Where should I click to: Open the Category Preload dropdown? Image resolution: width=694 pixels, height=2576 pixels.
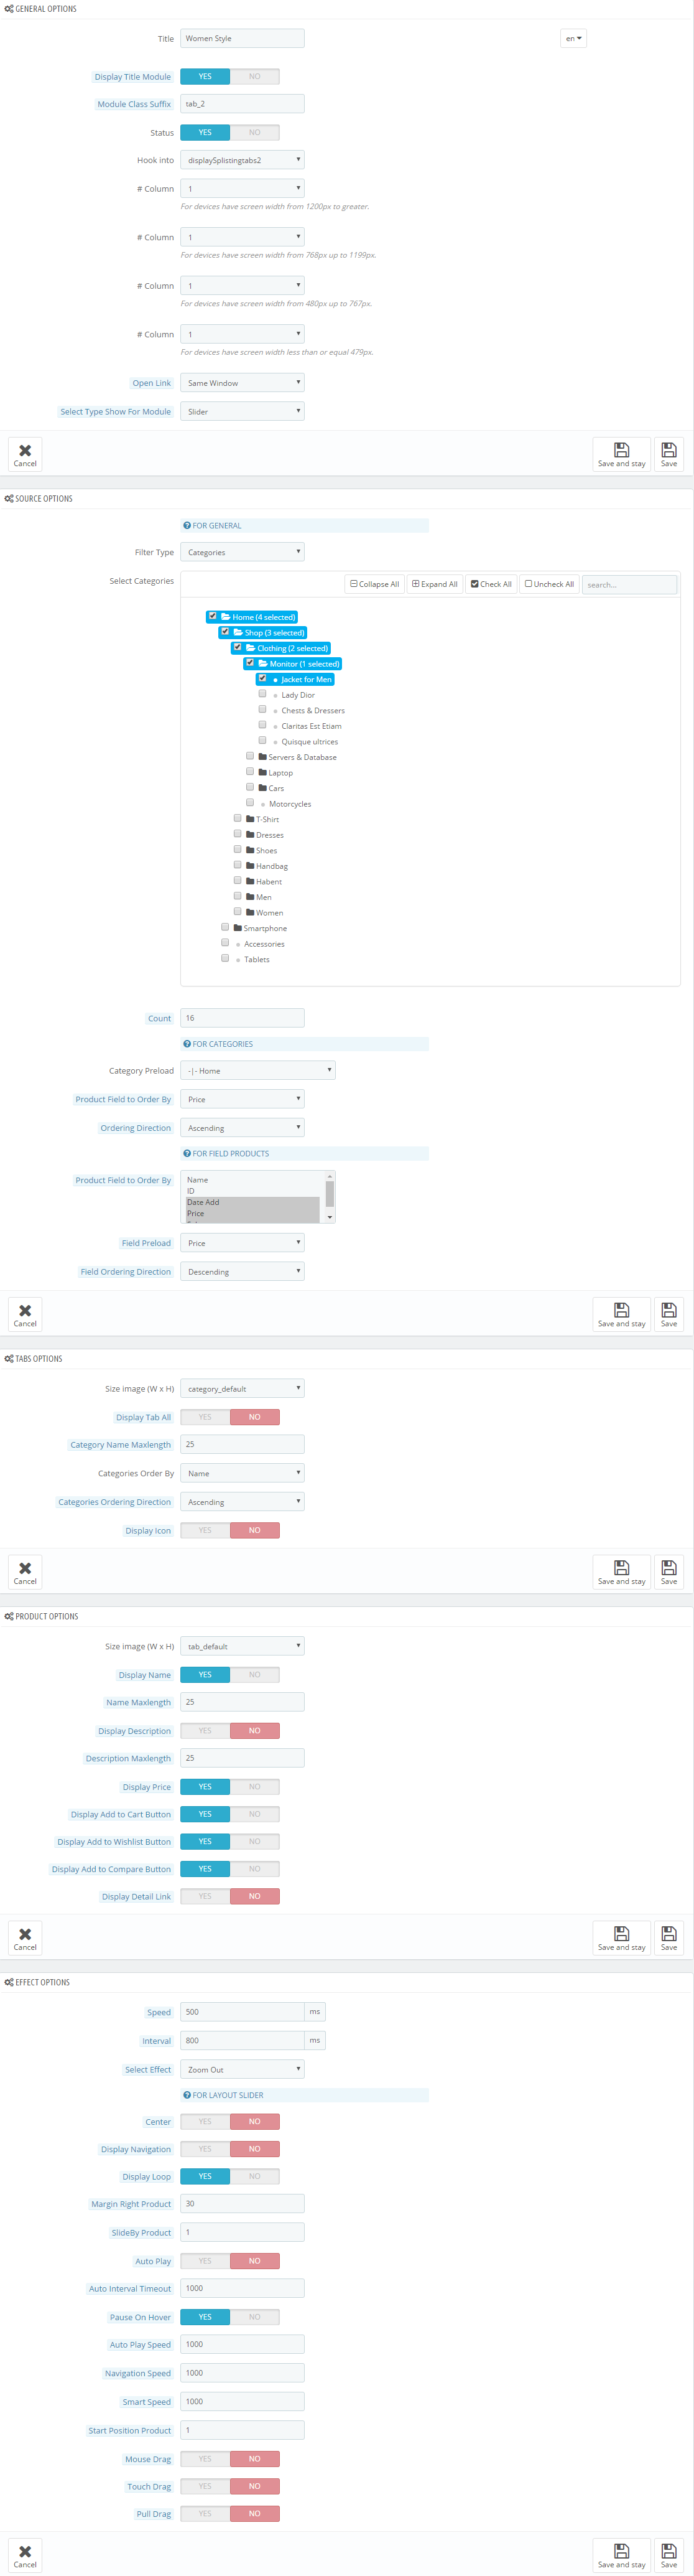pyautogui.click(x=257, y=1071)
